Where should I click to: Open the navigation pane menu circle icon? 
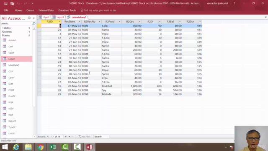click(x=29, y=18)
